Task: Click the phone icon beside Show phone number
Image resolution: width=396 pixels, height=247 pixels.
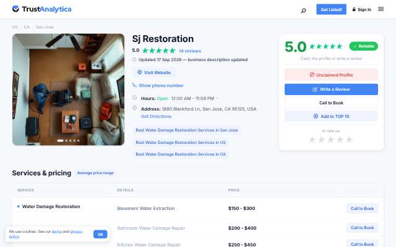Action: click(135, 85)
